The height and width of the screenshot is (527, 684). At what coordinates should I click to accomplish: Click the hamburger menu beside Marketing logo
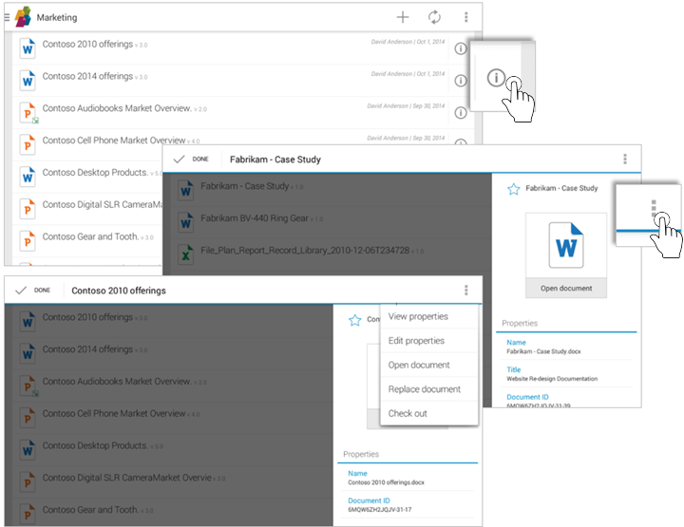7,17
